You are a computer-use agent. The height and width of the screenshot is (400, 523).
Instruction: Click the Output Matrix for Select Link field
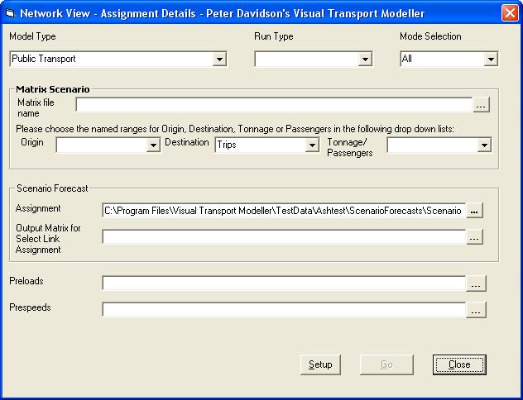284,237
